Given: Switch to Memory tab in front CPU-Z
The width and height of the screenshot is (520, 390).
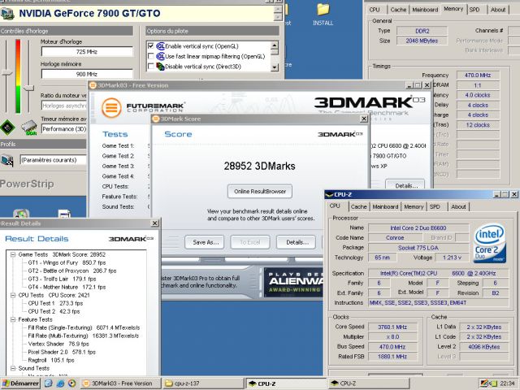Looking at the screenshot, I should 414,207.
